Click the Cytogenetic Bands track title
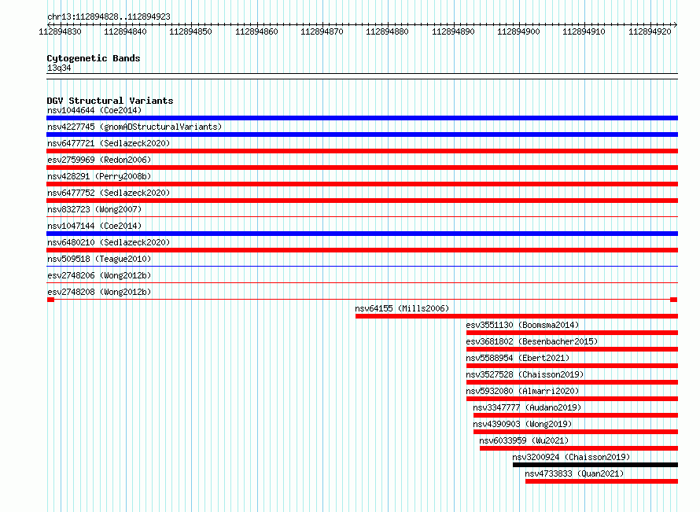700x512 pixels. (94, 58)
